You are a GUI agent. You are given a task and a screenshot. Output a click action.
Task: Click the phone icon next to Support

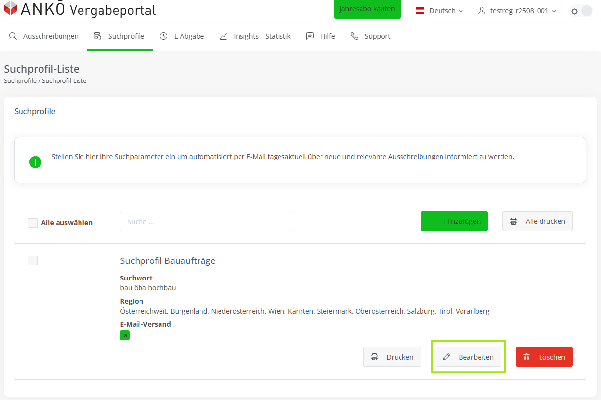pyautogui.click(x=355, y=36)
